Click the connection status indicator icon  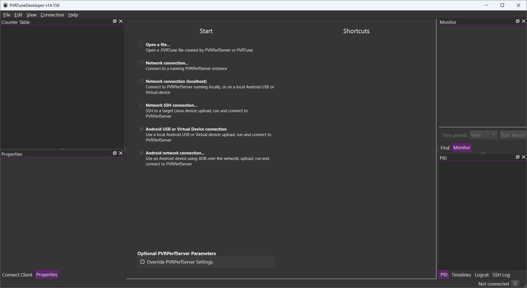tap(515, 284)
